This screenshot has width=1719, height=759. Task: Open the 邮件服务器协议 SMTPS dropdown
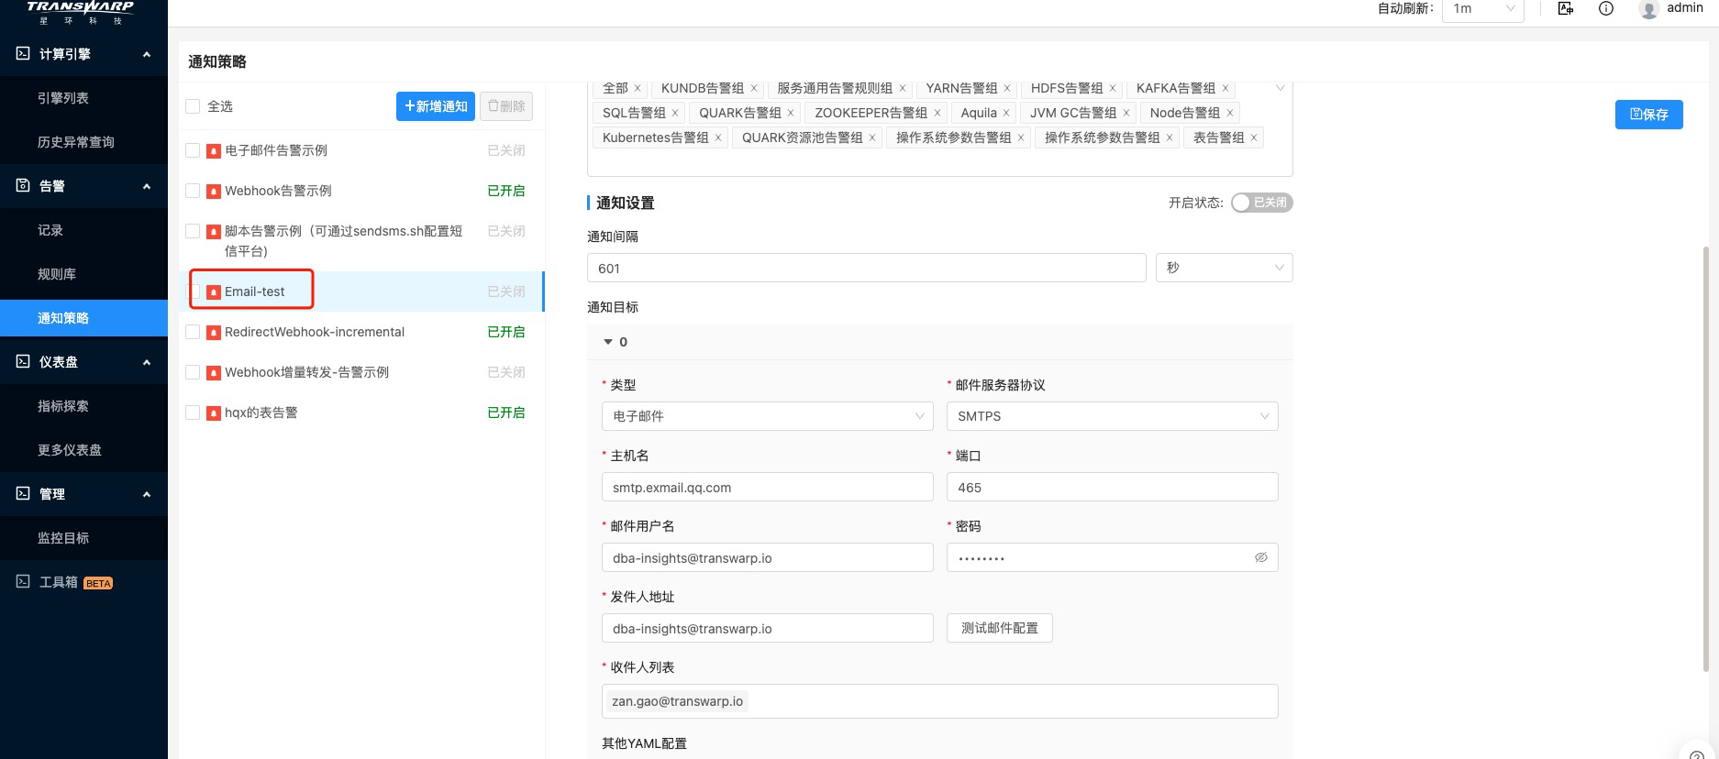click(1112, 416)
